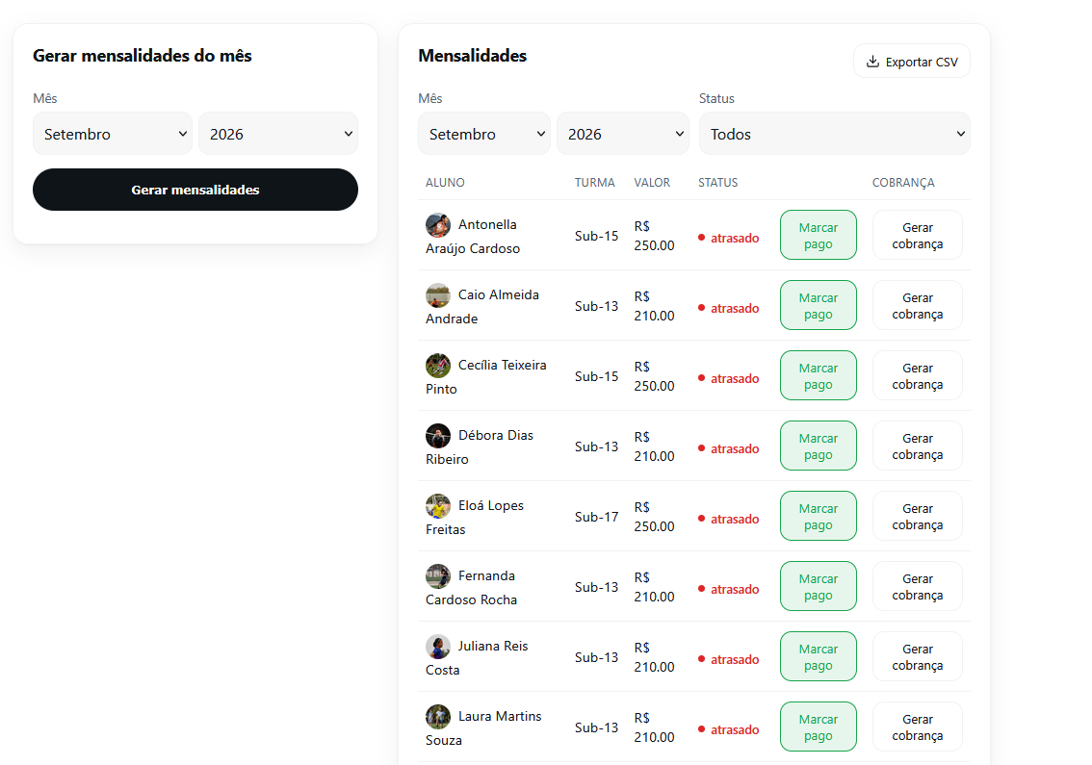Click Cecília Teixeira Pinto's avatar
This screenshot has width=1092, height=765.
tap(438, 366)
